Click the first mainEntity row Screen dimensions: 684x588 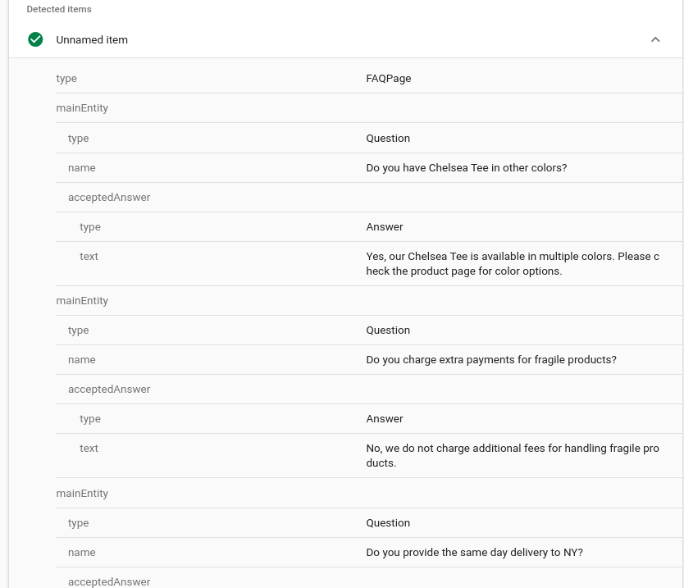(82, 107)
